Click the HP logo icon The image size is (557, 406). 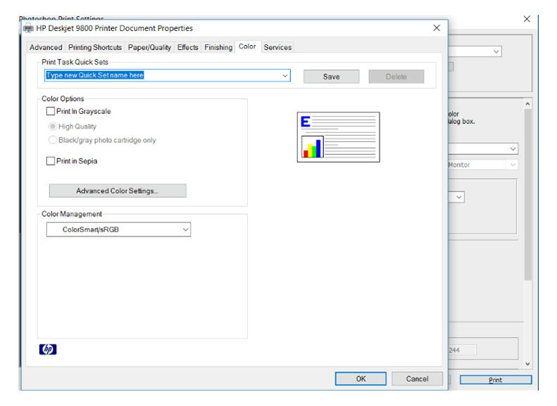(48, 350)
